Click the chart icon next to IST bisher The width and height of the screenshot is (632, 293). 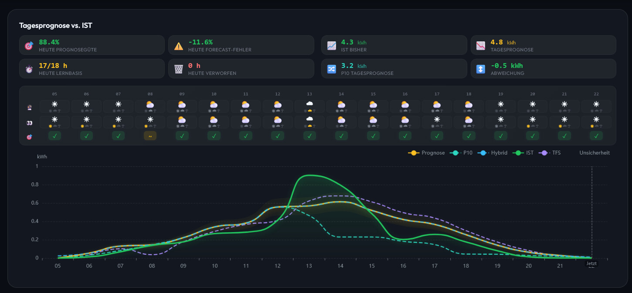(x=332, y=46)
